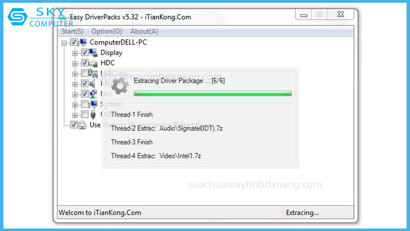
Task: Select the MEDIA speaker icon
Action: [93, 84]
